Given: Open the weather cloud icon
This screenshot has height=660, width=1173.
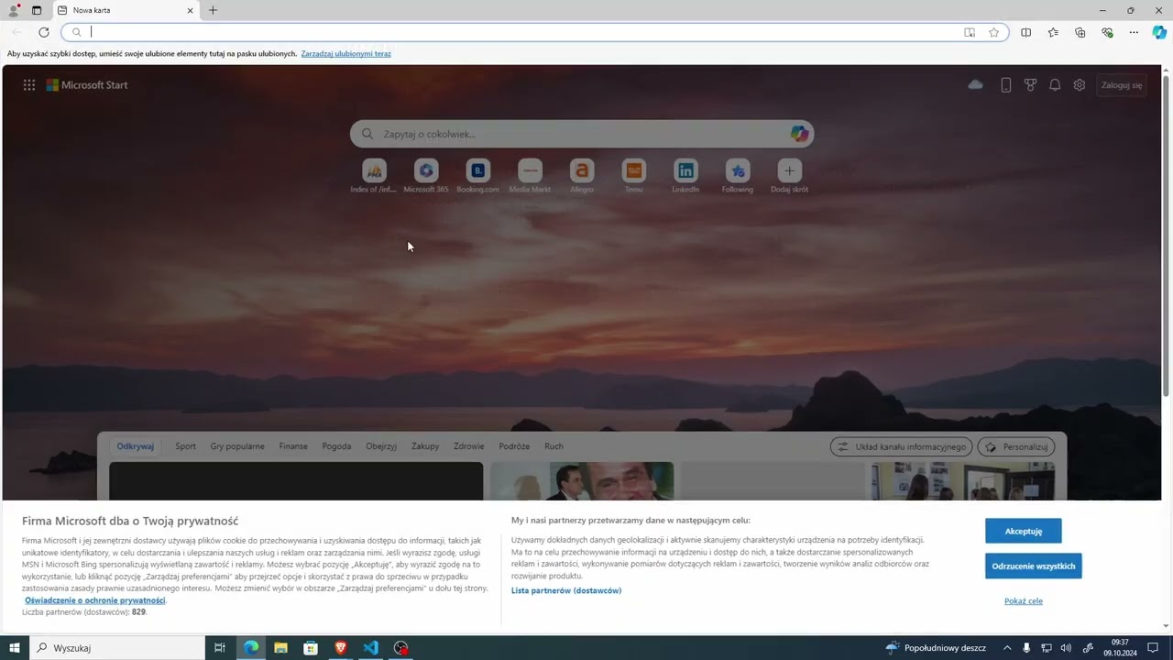Looking at the screenshot, I should tap(975, 84).
